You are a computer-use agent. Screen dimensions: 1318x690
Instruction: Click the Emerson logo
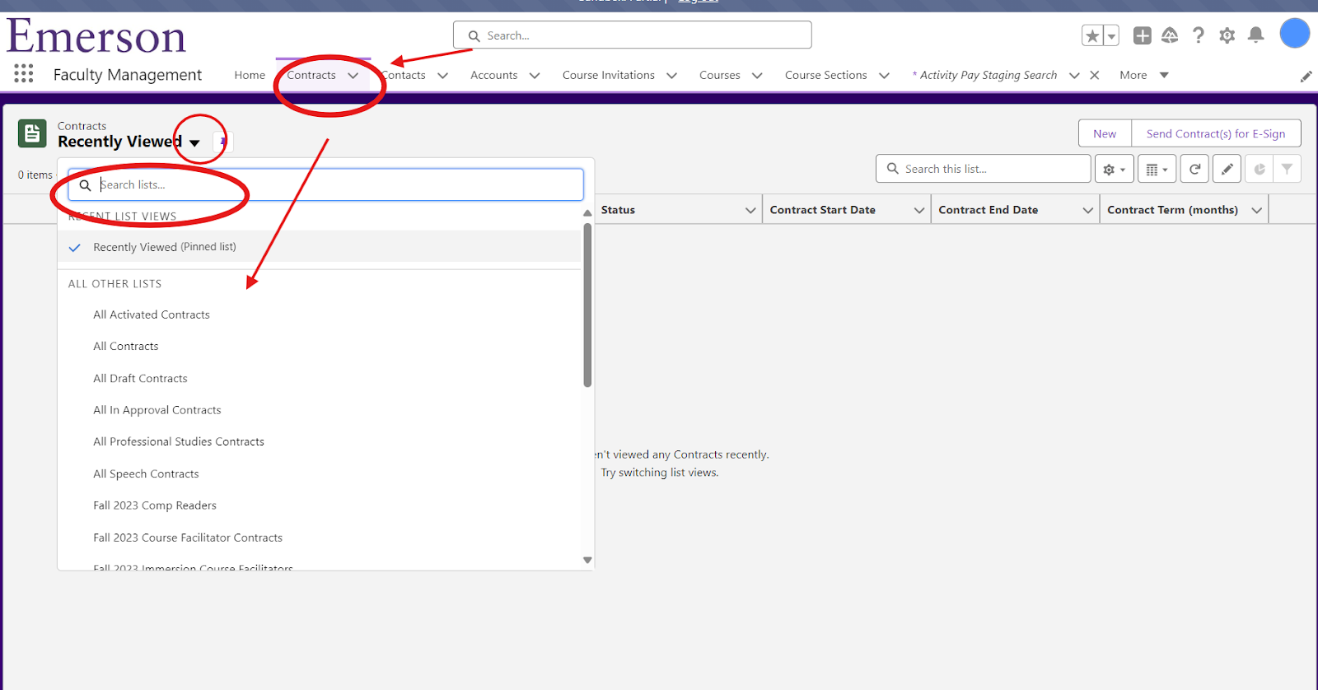(96, 36)
